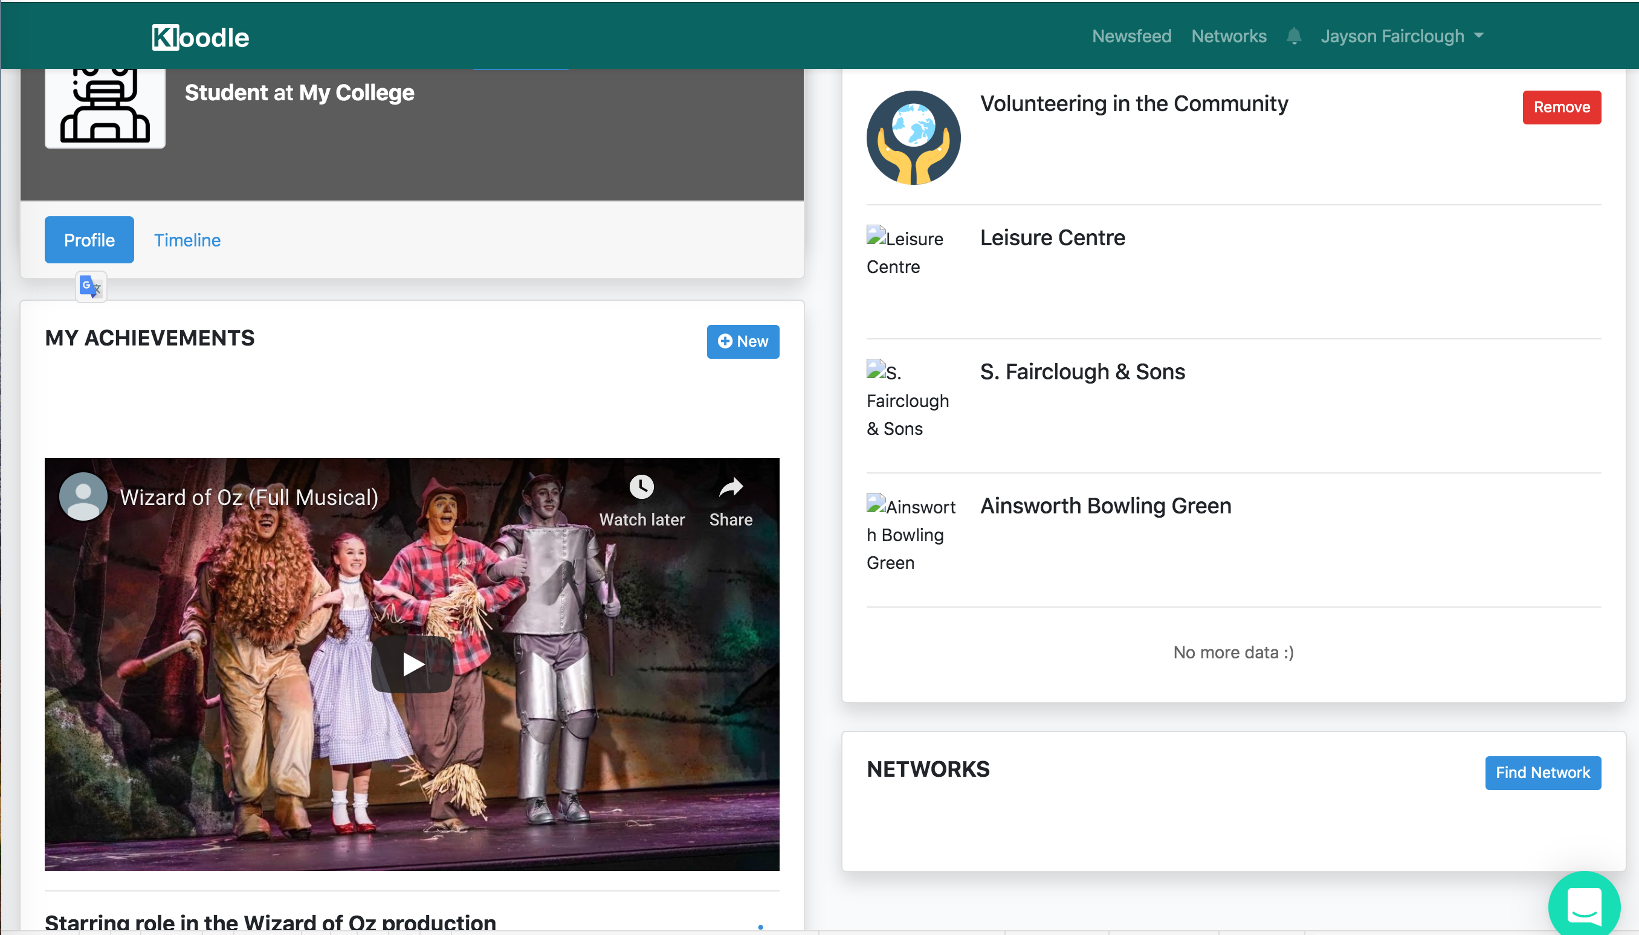Click the Find Network button
The width and height of the screenshot is (1639, 935).
pyautogui.click(x=1543, y=773)
